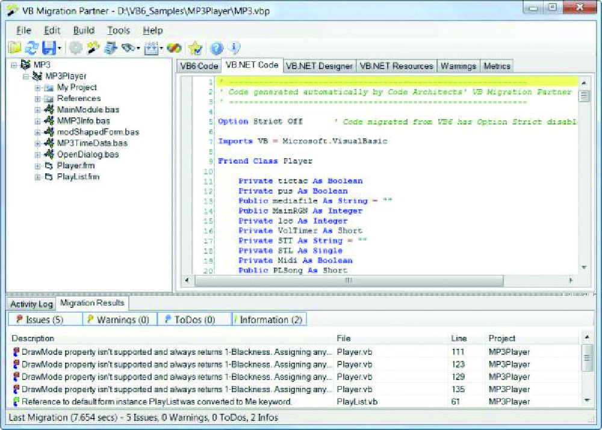The height and width of the screenshot is (430, 602).
Task: Select the Migration Results tab
Action: point(92,303)
